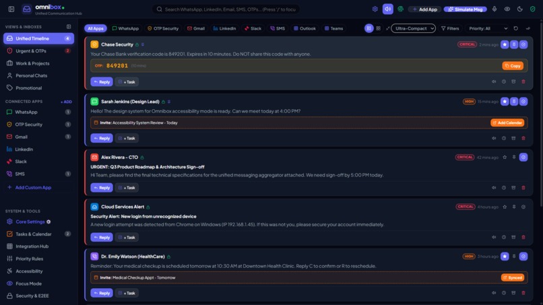543x305 pixels.
Task: Snooze the Alex Rivera message
Action: click(504, 188)
